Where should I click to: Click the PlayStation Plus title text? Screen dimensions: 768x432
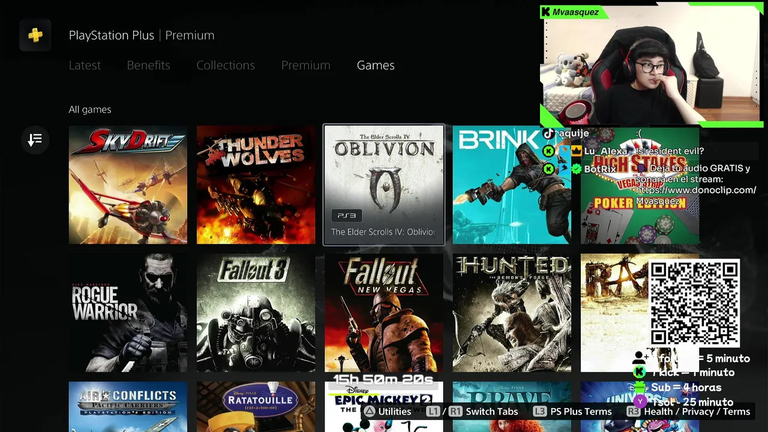[x=112, y=35]
